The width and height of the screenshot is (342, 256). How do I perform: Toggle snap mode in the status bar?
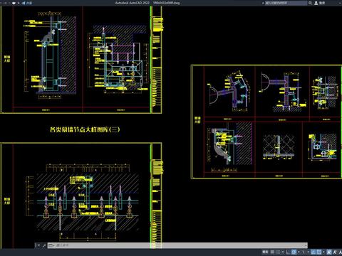tap(278, 252)
